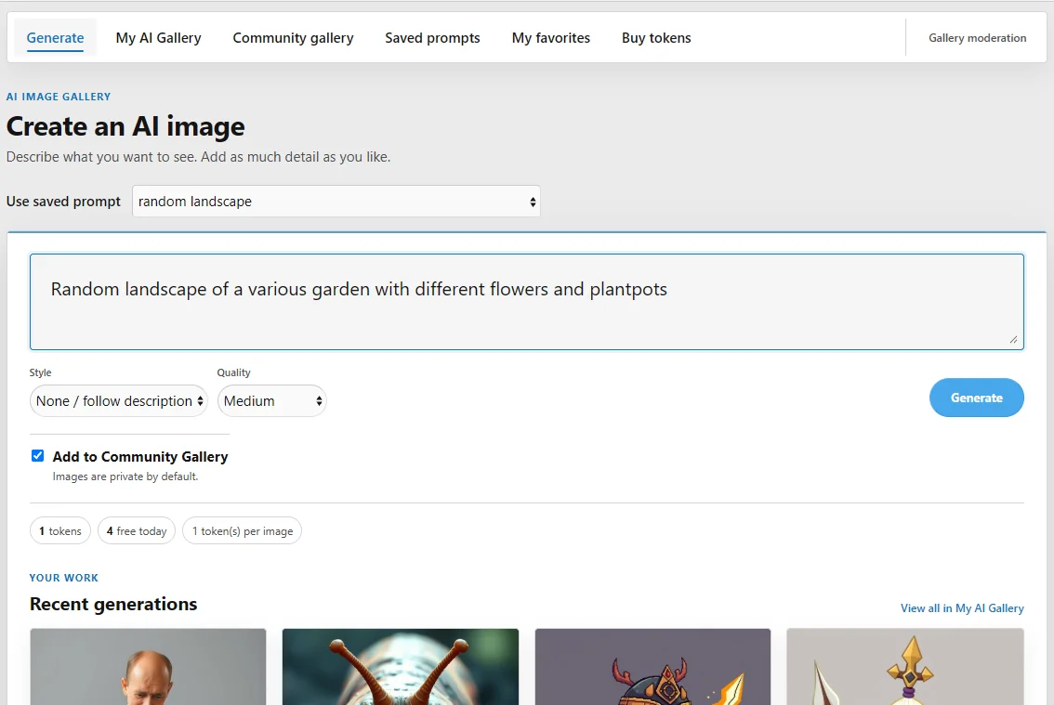Uncheck Add to Community Gallery checkbox
This screenshot has width=1054, height=705.
point(37,456)
